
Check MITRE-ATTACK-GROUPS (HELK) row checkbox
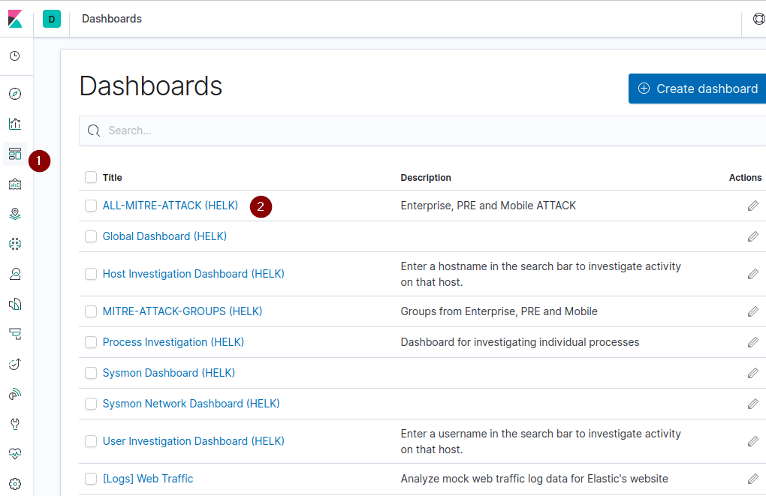tap(91, 311)
